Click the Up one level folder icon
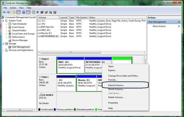The height and width of the screenshot is (117, 184). coord(14,12)
